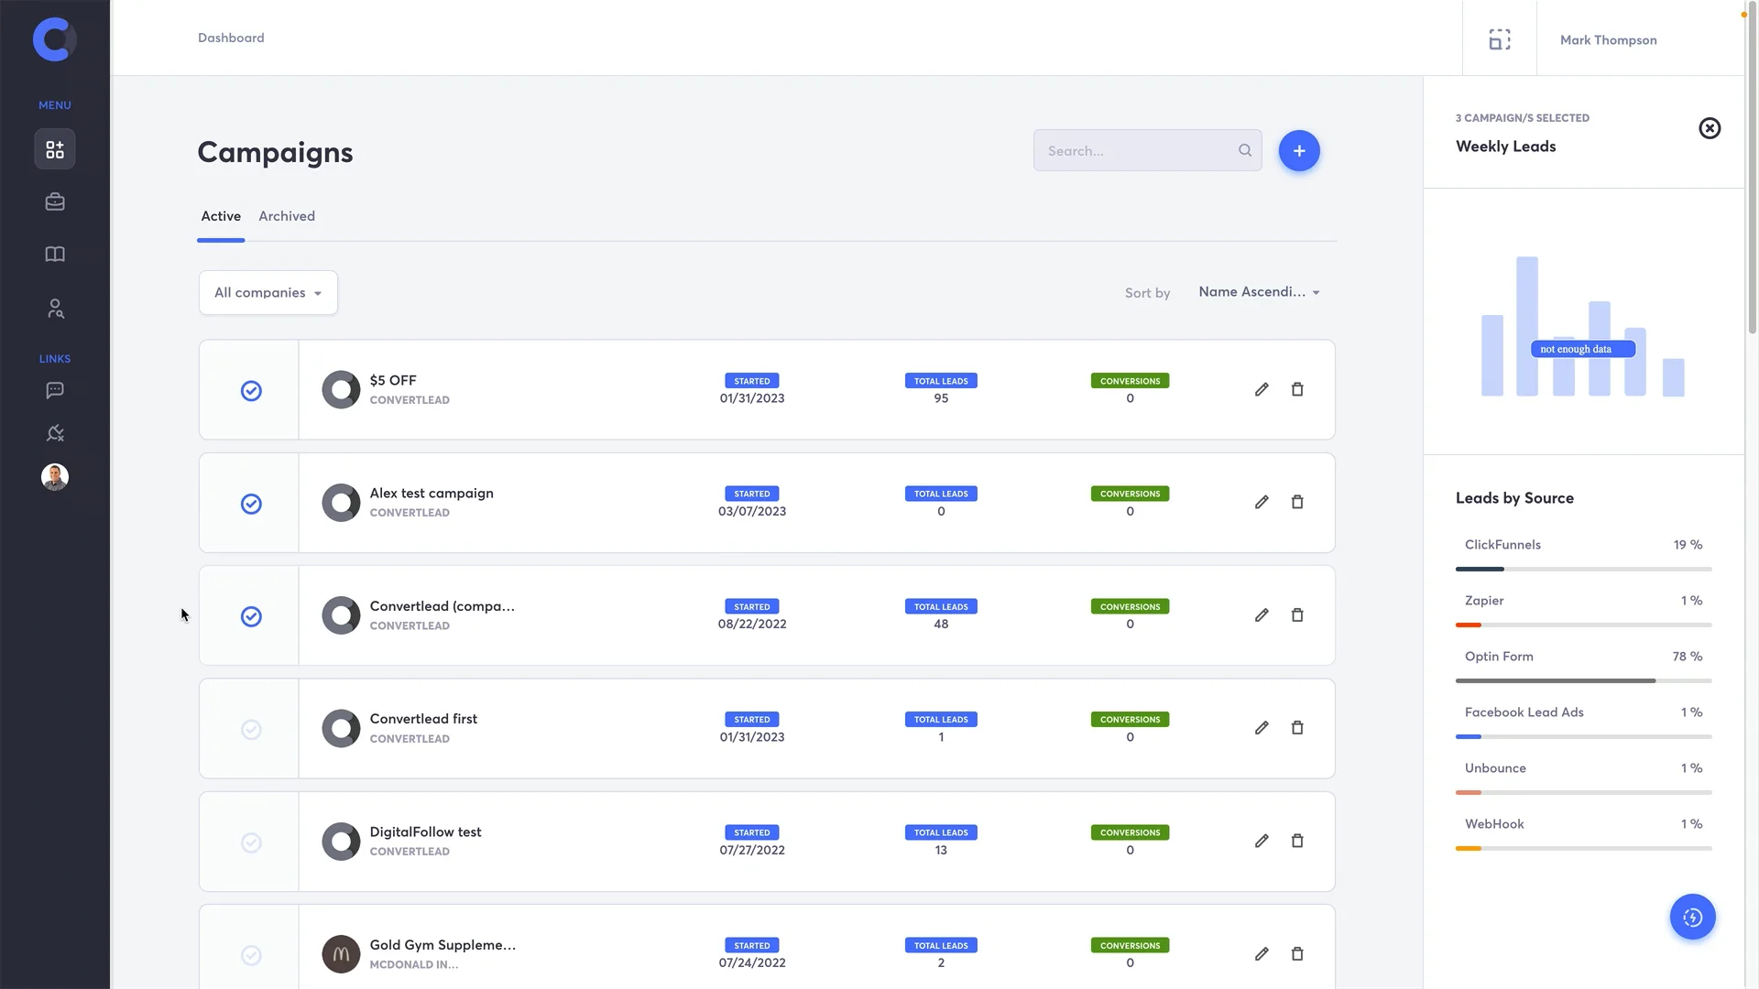Uncheck the Convertlead (compa... checkbox

point(251,616)
